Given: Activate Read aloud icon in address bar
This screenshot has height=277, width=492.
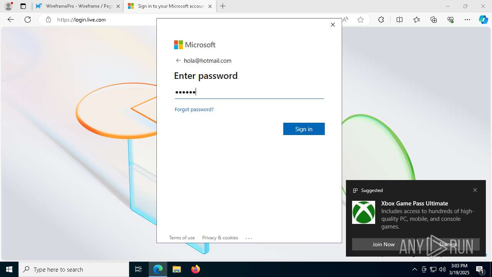Looking at the screenshot, I should [x=346, y=20].
